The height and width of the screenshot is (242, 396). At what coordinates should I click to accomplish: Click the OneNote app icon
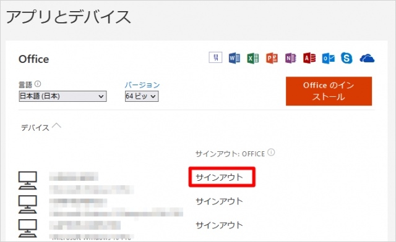pos(290,58)
